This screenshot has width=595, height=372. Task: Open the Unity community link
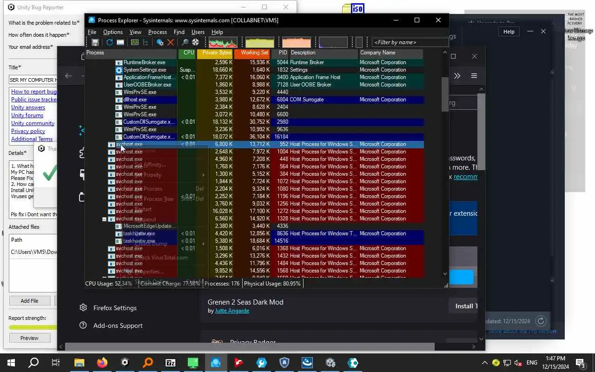(x=33, y=123)
